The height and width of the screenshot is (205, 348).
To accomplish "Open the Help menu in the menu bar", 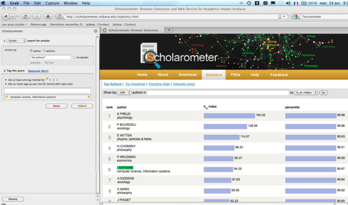I will [86, 3].
